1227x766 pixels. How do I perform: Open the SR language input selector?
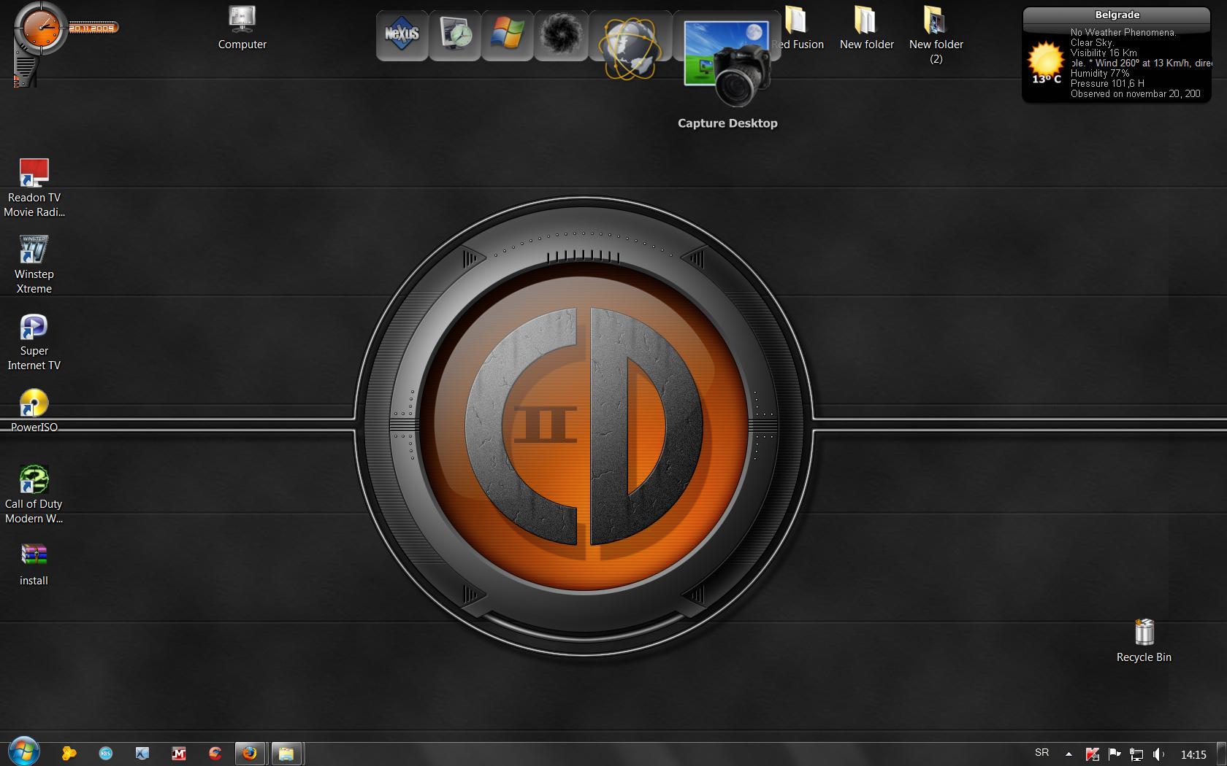tap(1041, 753)
